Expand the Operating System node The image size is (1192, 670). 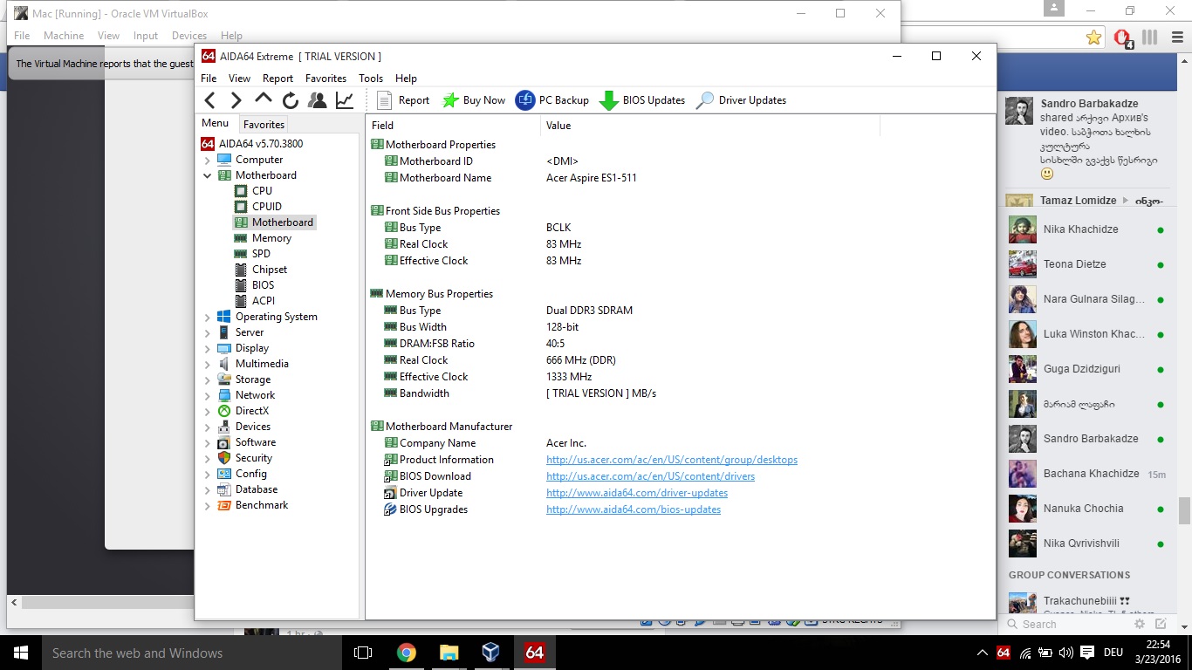click(x=208, y=318)
